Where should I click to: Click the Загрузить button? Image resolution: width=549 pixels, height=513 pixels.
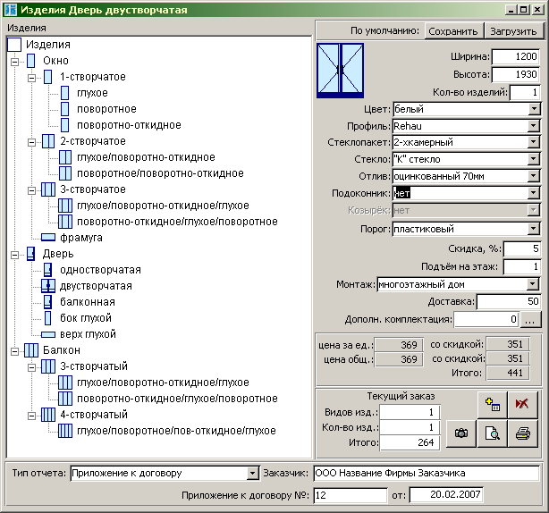[x=513, y=31]
